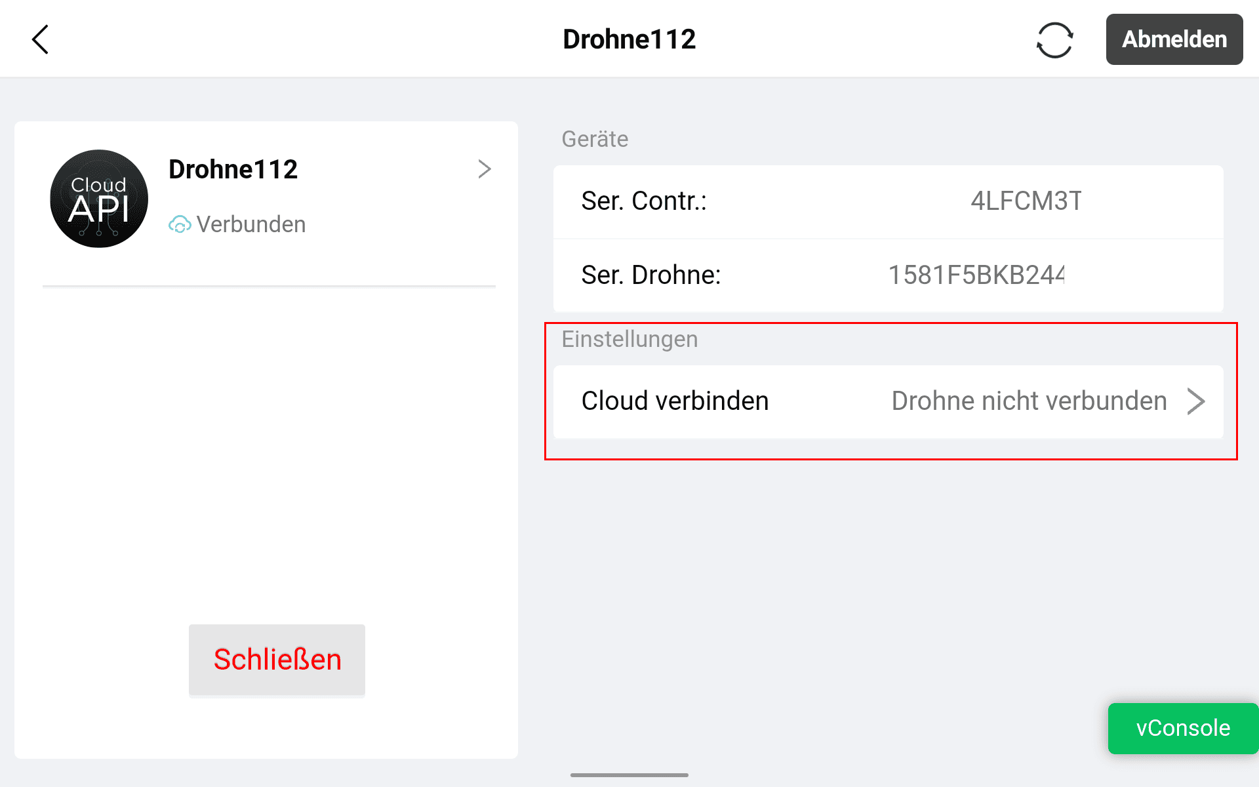Image resolution: width=1259 pixels, height=787 pixels.
Task: Click the Einstellungen section header
Action: [629, 340]
